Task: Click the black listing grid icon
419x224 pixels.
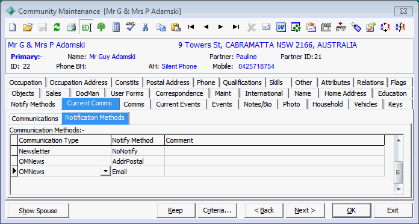Action: 326,27
